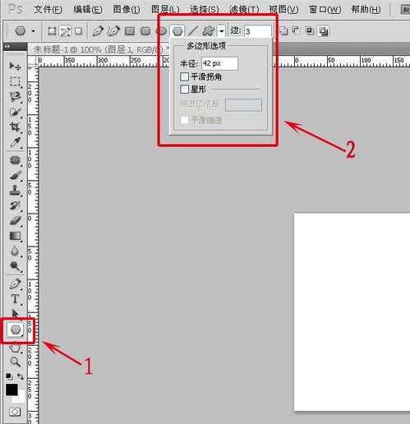Select the Move tool in toolbox
The image size is (410, 424).
coord(15,66)
